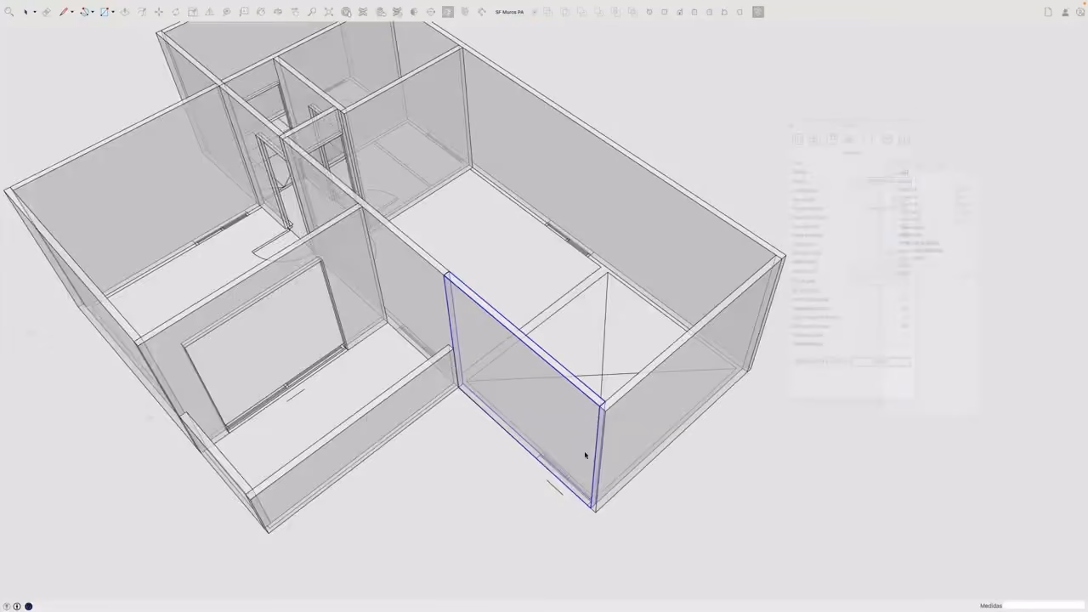Activate the Zoom magnifier tool

tap(312, 12)
